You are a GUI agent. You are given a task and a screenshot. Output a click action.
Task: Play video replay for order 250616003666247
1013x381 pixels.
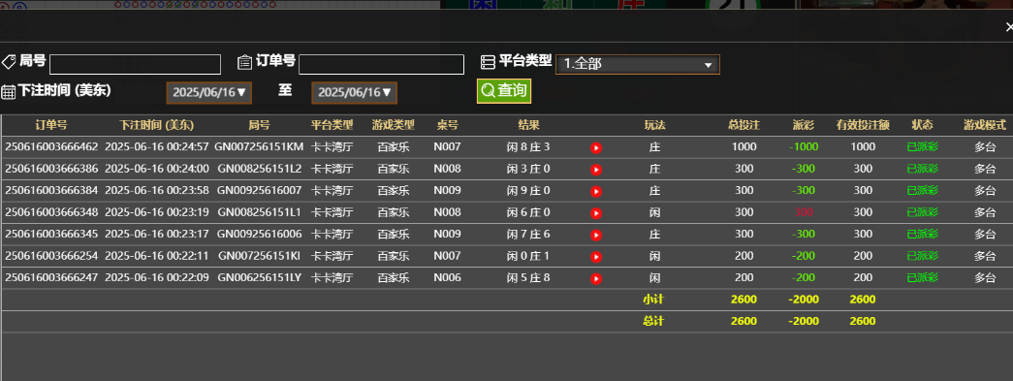(x=595, y=279)
